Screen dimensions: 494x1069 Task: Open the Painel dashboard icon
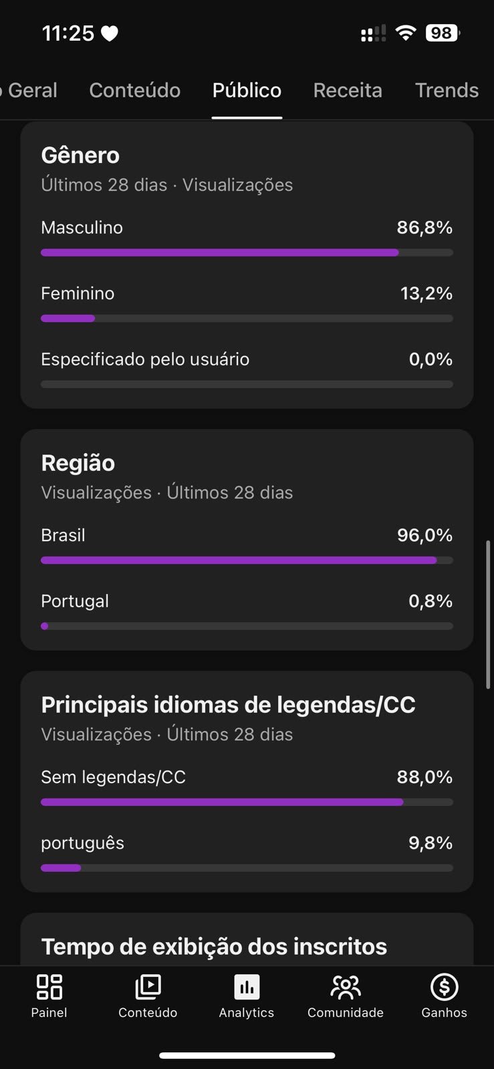click(49, 986)
